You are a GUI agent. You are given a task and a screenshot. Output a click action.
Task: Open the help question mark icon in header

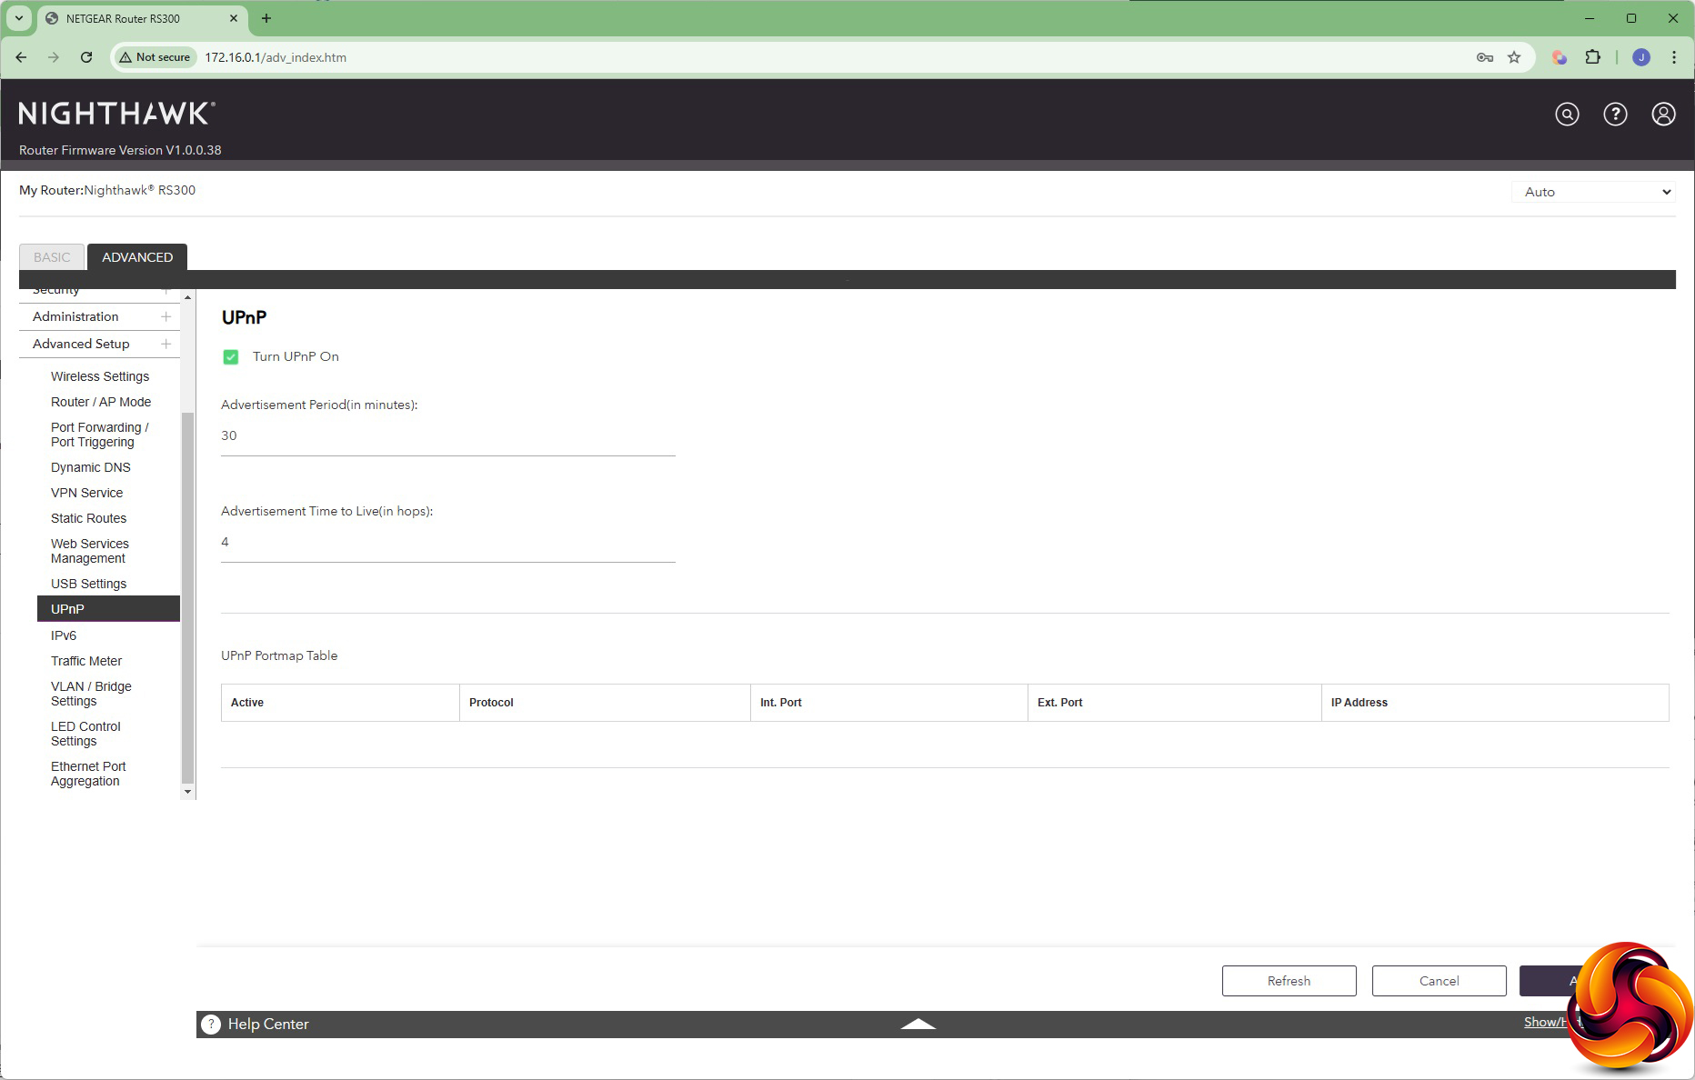(x=1615, y=114)
